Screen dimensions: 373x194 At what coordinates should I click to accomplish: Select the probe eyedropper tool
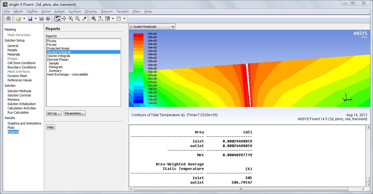[84, 19]
